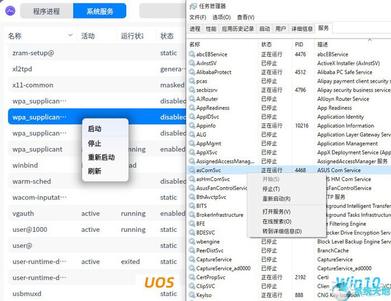Screen dimensions: 391x301
Task: Open the 应用历史记录 tab
Action: (x=237, y=29)
